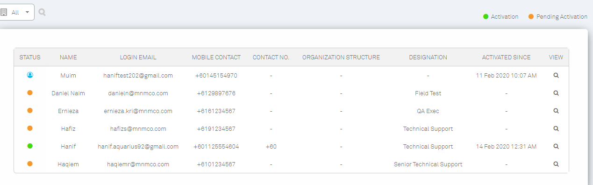Click the search magnifier icon beside All dropdown
The image size is (593, 185).
click(42, 12)
